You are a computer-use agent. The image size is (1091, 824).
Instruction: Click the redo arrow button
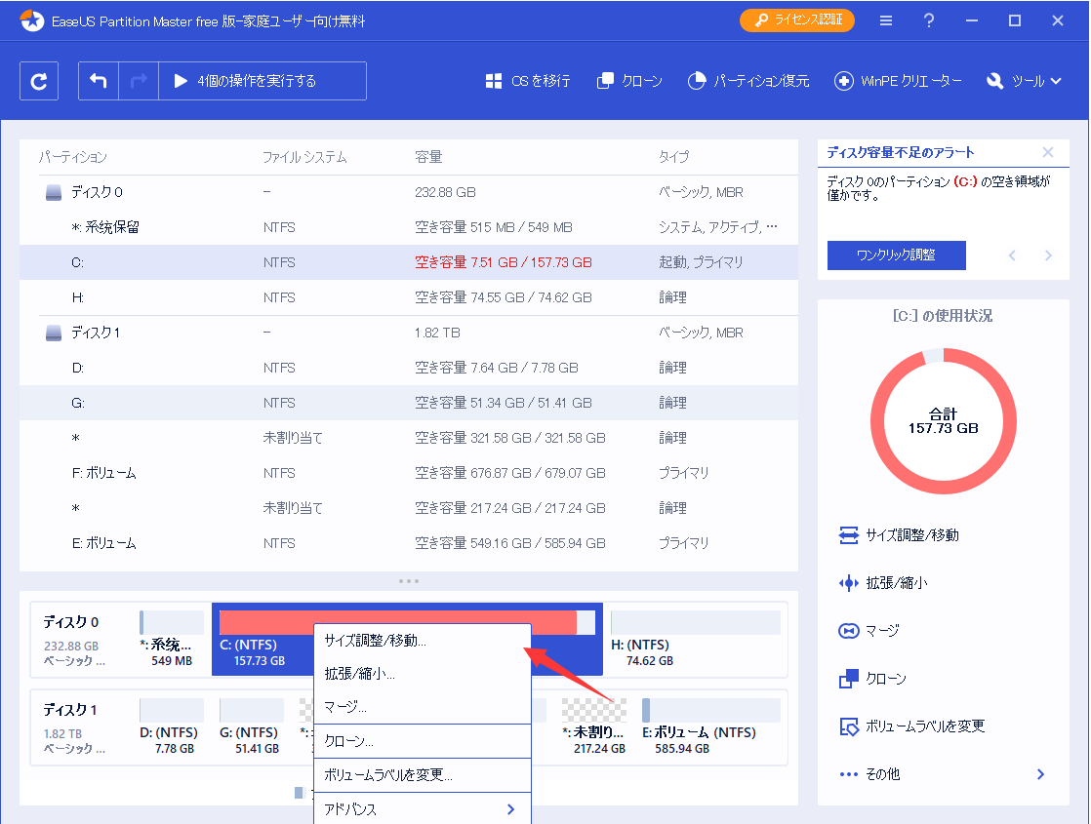139,81
